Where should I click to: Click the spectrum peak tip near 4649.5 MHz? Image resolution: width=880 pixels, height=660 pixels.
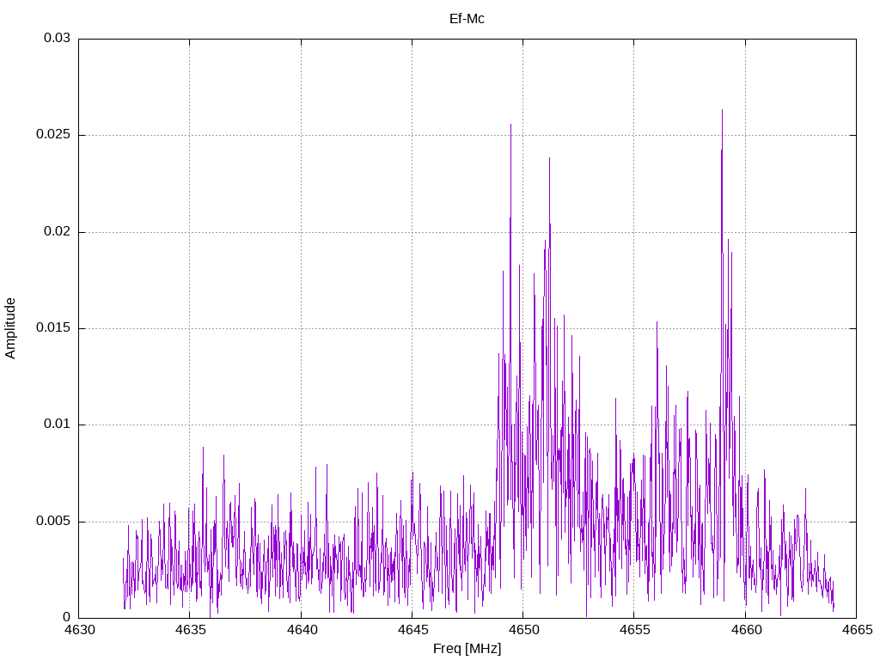[x=510, y=125]
